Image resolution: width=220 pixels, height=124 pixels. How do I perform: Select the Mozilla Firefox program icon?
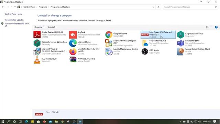click(73, 51)
